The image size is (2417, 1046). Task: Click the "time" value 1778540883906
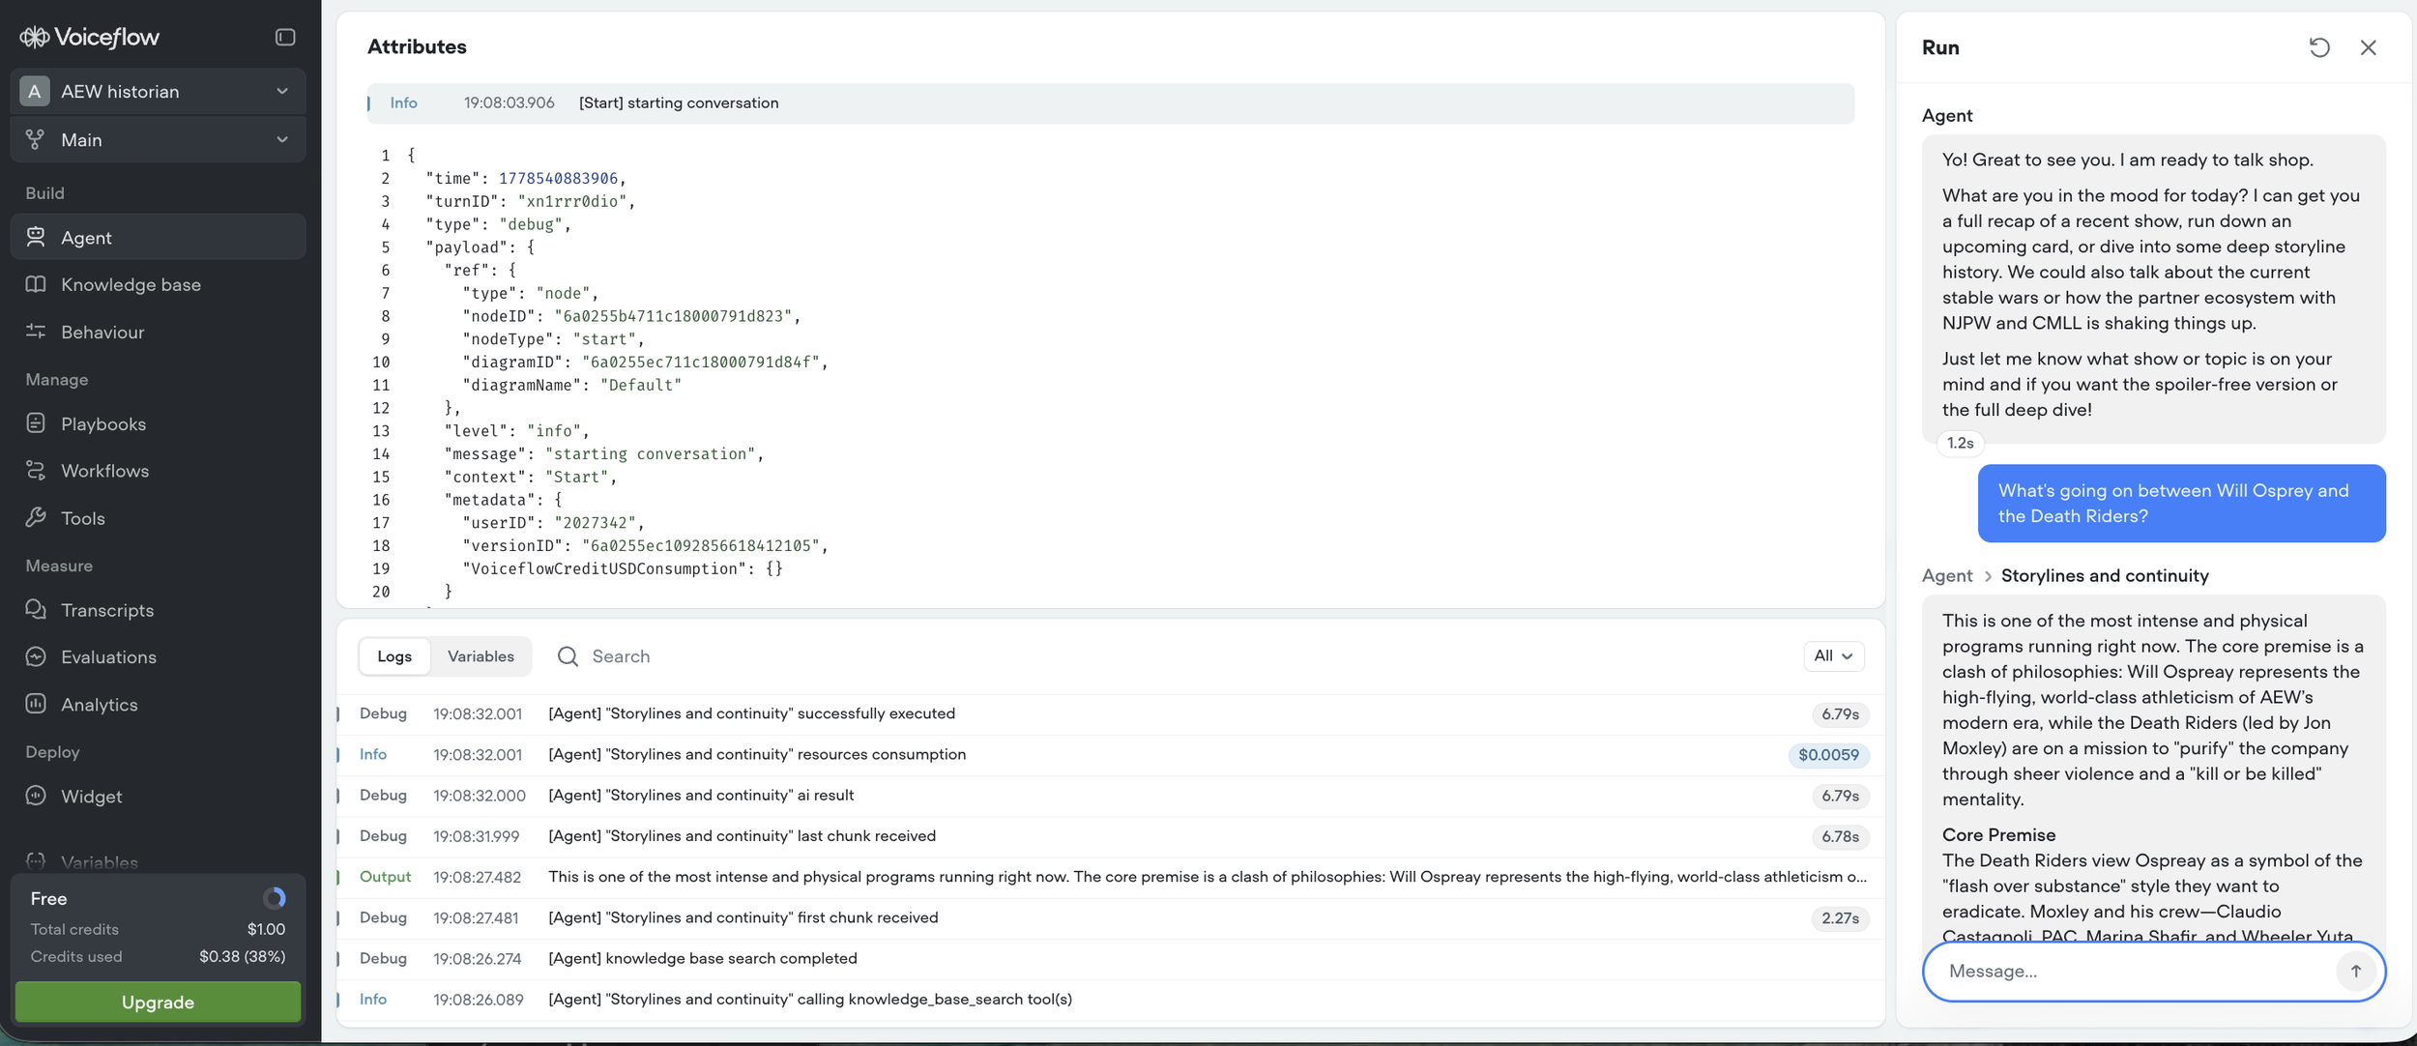coord(558,178)
